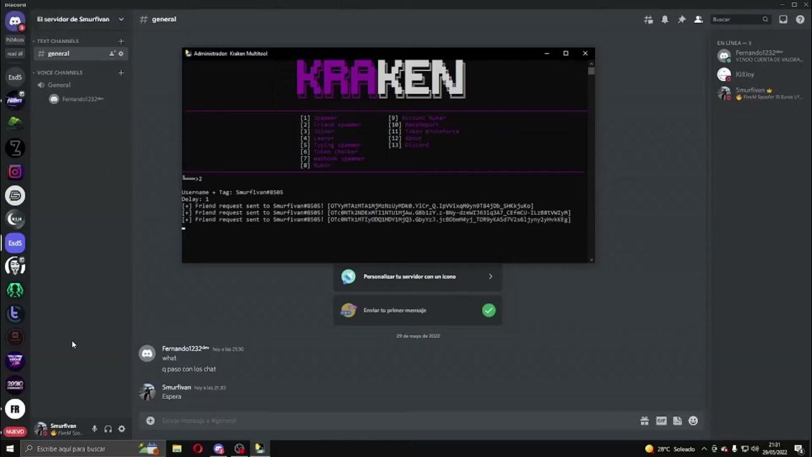Add channel under TEXT CHANNELS plus
The height and width of the screenshot is (457, 812).
pyautogui.click(x=121, y=41)
